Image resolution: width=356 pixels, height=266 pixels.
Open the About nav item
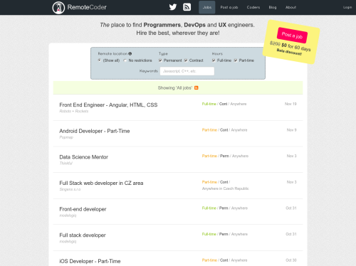coord(290,7)
